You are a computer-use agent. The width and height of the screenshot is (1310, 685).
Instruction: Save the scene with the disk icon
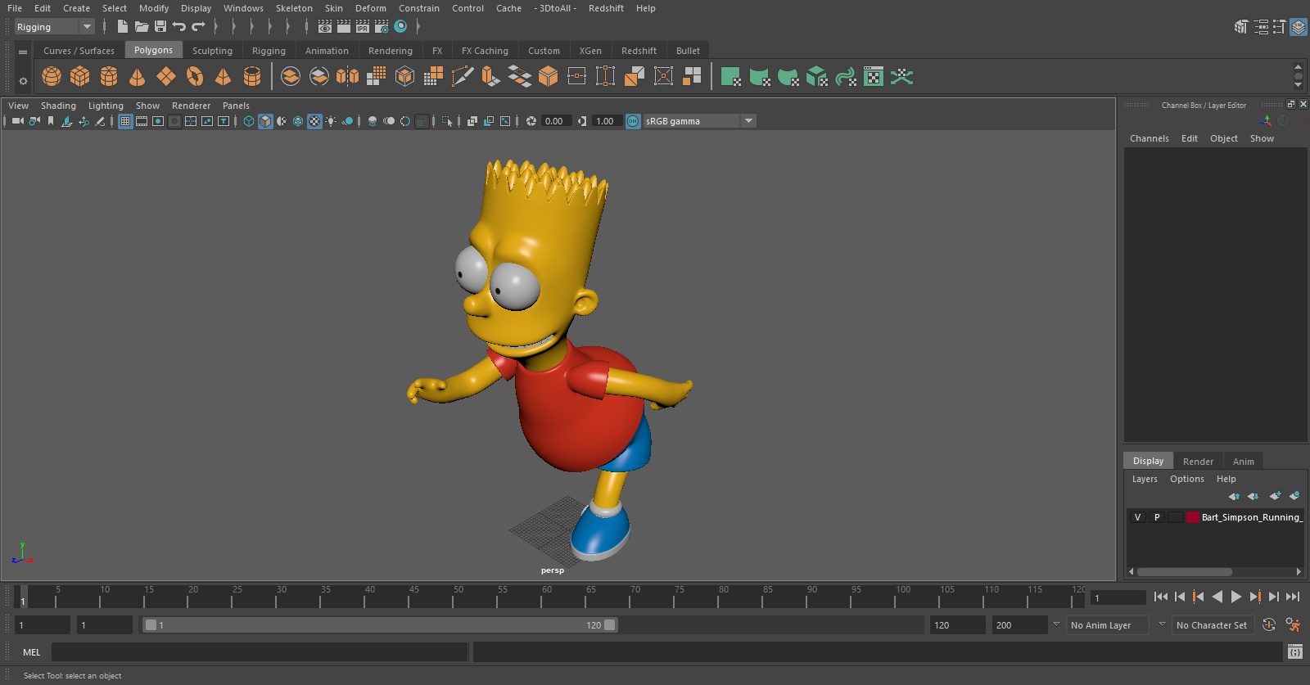160,27
